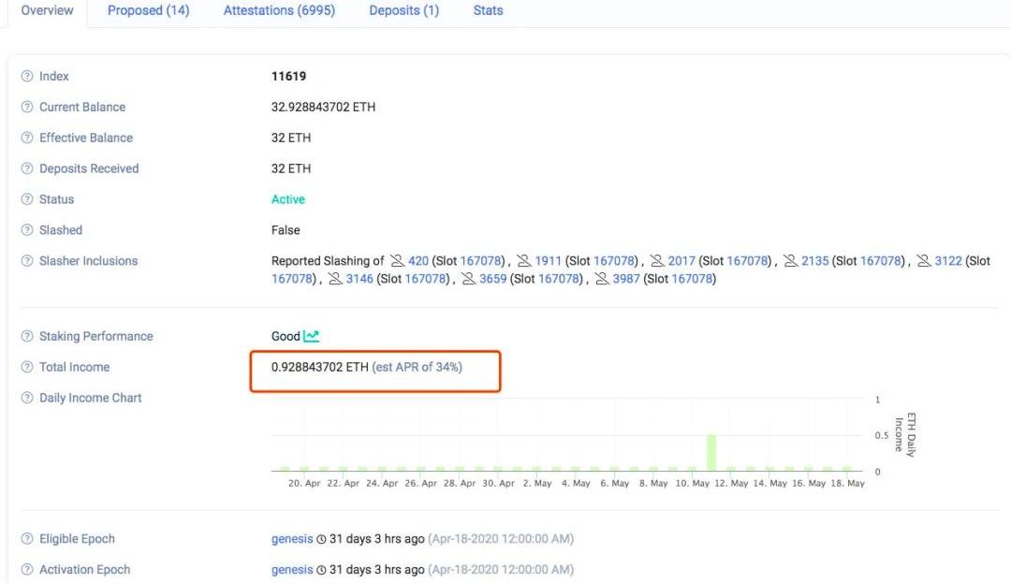The height and width of the screenshot is (583, 1011).
Task: Click help icon next to Deposits Received
Action: pos(27,168)
